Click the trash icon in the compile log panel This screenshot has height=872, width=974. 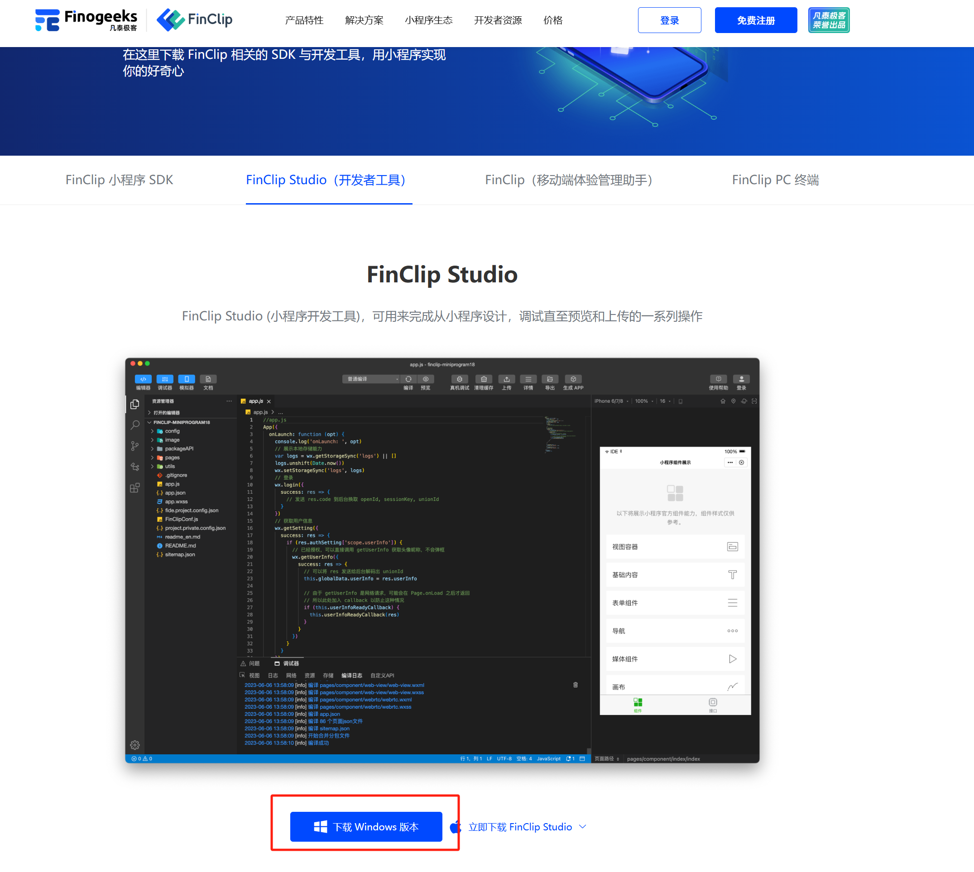[x=575, y=685]
